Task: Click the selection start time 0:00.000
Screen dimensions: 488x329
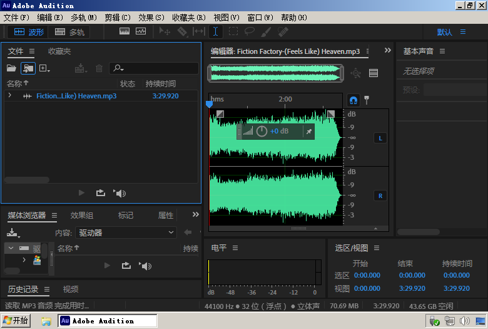Action: [x=367, y=275]
